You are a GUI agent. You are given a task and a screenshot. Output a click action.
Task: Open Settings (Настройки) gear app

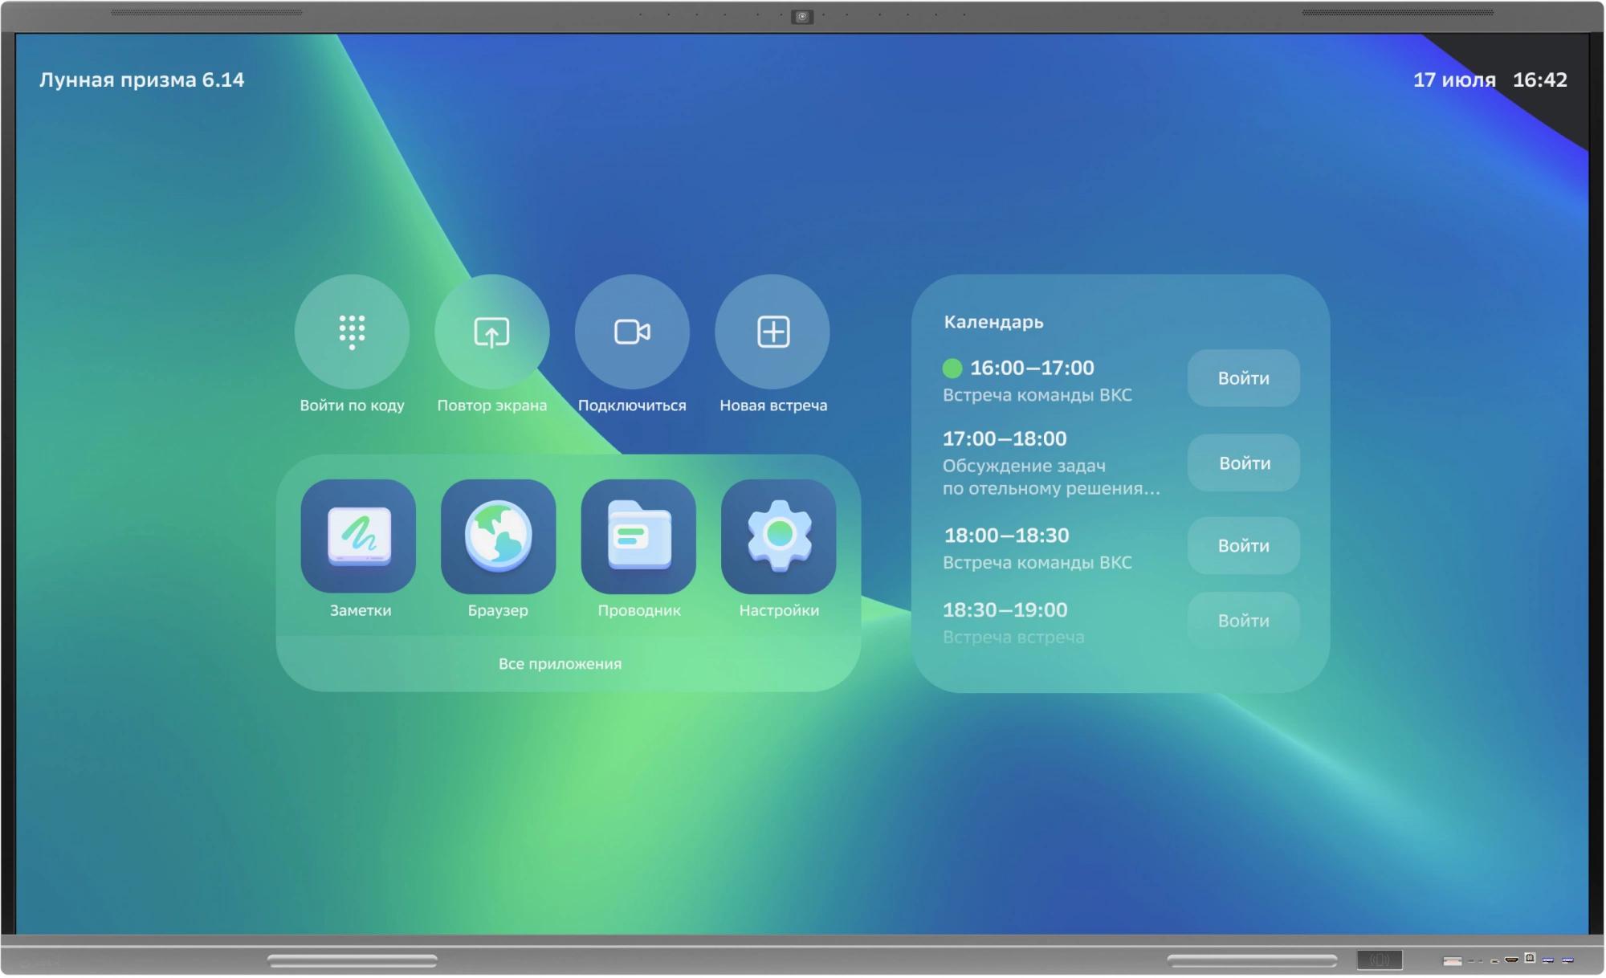pos(778,536)
